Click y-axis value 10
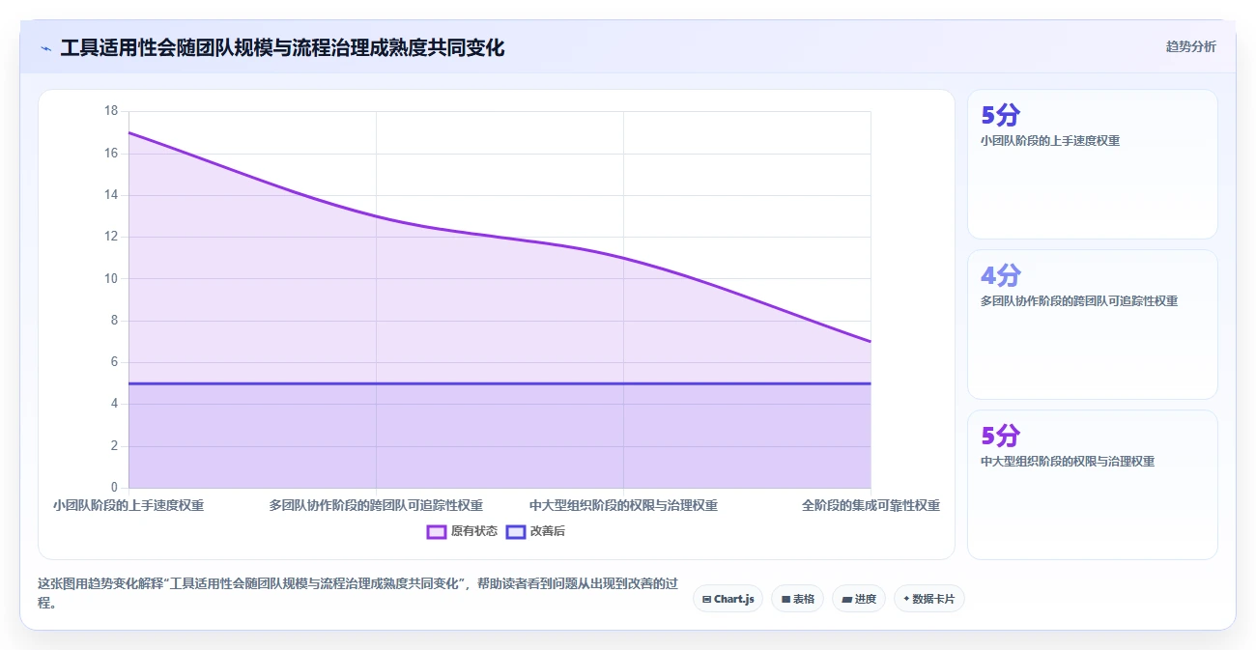The image size is (1256, 650). (x=111, y=278)
